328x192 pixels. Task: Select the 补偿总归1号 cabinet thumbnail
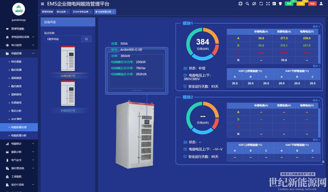pos(68,93)
